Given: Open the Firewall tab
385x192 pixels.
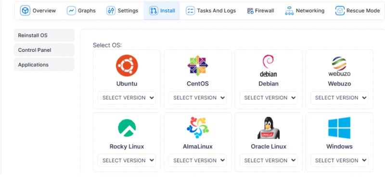Looking at the screenshot, I should pos(260,11).
